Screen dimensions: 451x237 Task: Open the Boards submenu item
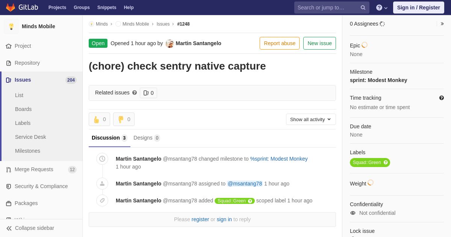click(x=23, y=109)
